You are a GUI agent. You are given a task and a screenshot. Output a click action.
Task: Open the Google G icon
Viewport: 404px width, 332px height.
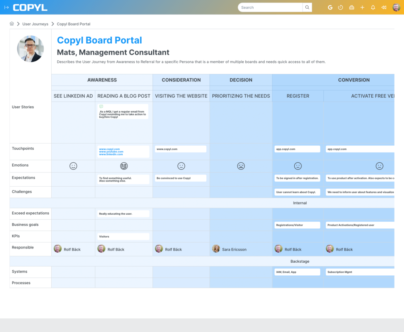pos(330,7)
